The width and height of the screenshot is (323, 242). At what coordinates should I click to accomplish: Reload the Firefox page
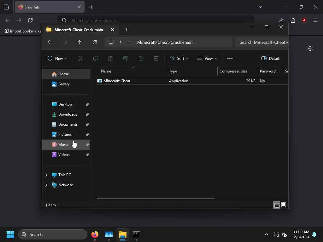coord(30,20)
